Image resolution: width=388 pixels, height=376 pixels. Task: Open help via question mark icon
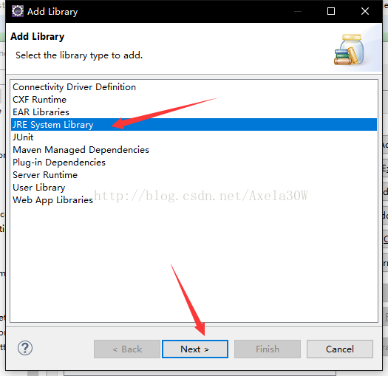(25, 348)
